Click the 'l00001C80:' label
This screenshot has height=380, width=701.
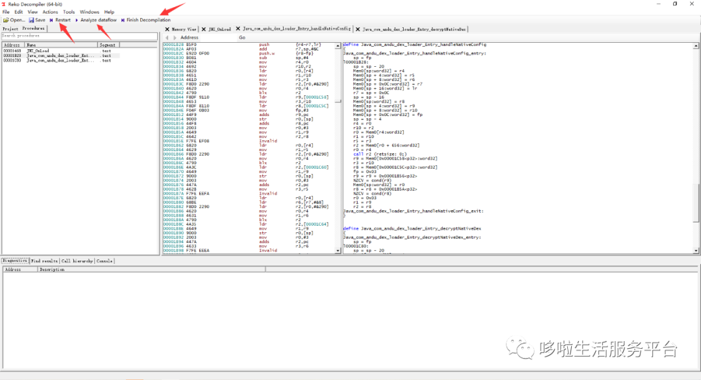pos(356,246)
